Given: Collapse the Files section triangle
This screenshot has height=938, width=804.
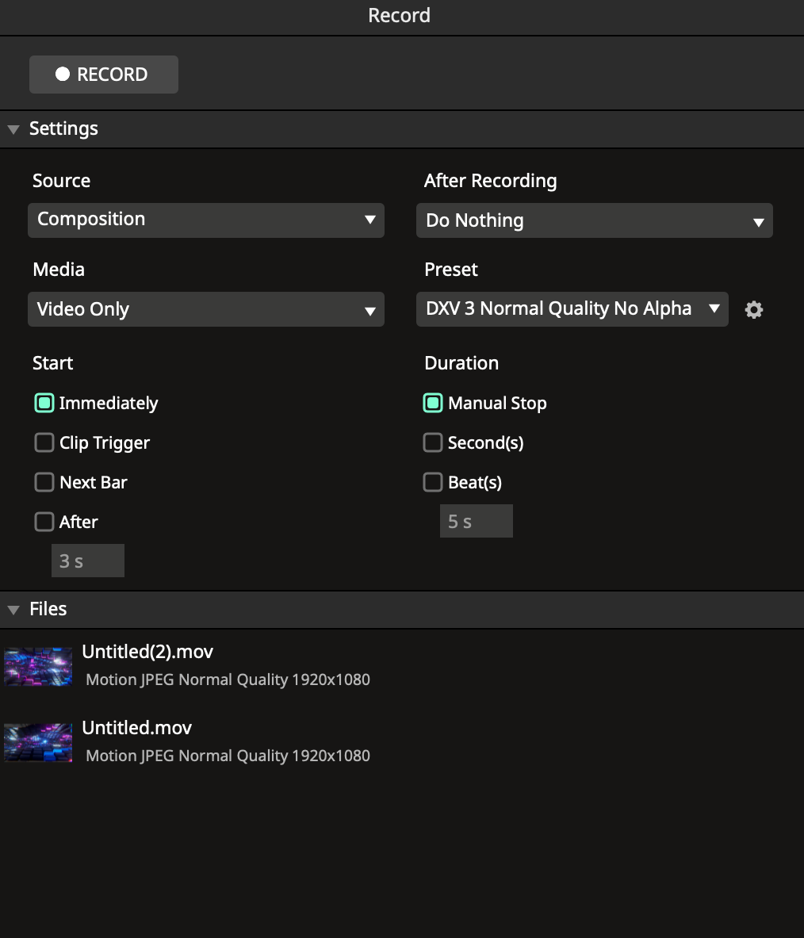Looking at the screenshot, I should 13,610.
